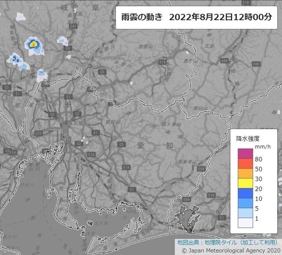Click the 茶臼山 mountain label
The height and width of the screenshot is (255, 282).
click(201, 108)
